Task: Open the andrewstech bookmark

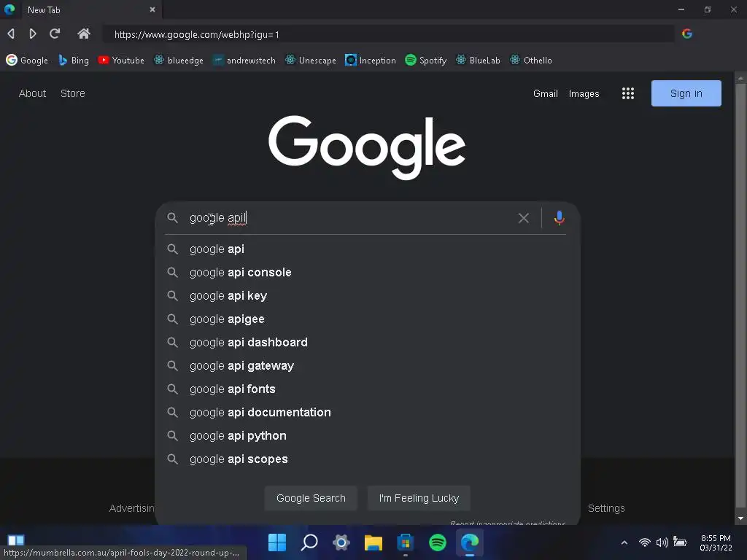Action: click(x=244, y=60)
